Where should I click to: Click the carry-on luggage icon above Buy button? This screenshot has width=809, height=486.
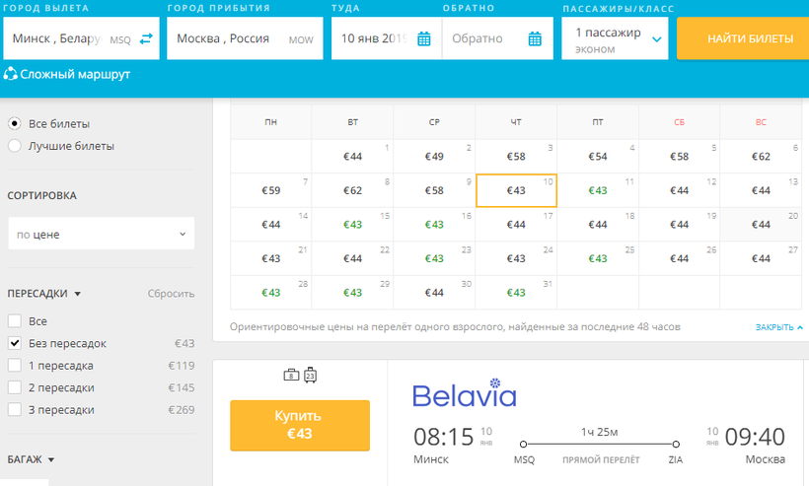tap(309, 375)
